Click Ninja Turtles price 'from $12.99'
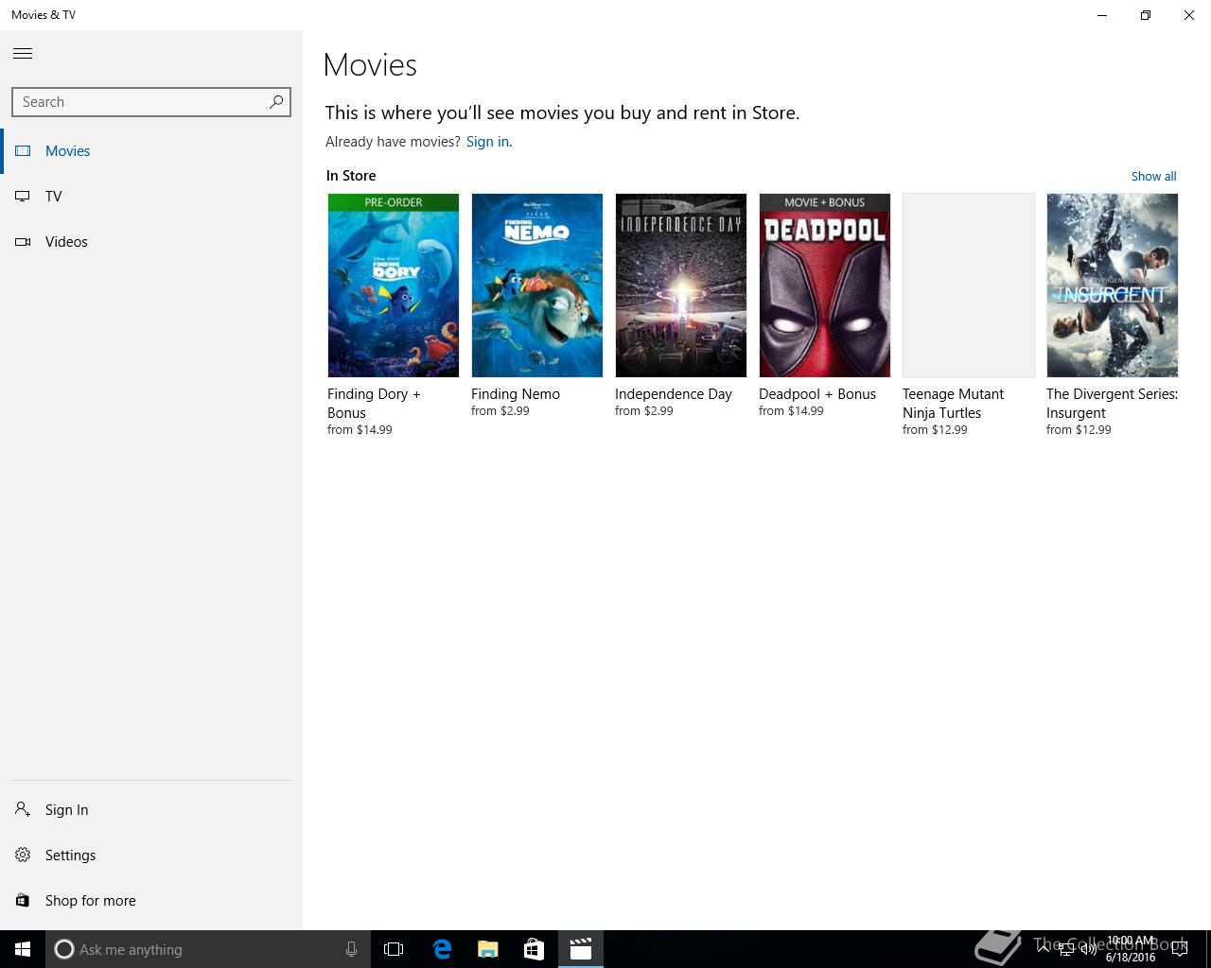1211x968 pixels. click(935, 430)
